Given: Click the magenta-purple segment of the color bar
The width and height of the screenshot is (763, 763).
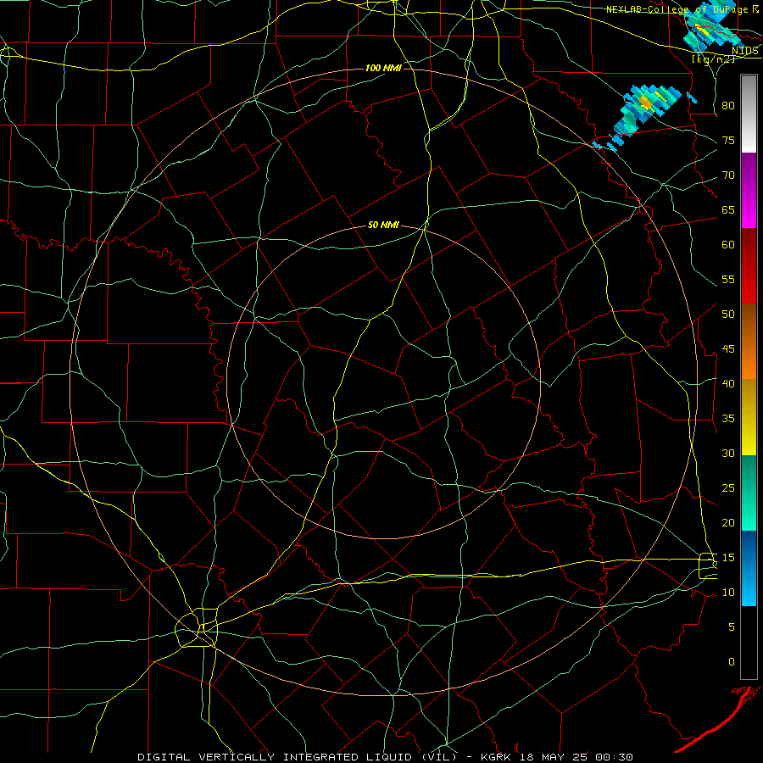Looking at the screenshot, I should (x=749, y=191).
